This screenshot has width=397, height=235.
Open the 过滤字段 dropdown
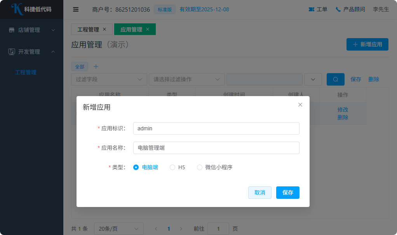[109, 79]
